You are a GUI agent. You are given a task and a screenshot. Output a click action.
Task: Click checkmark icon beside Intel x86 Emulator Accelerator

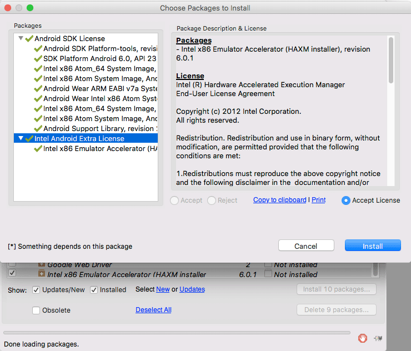[38, 148]
